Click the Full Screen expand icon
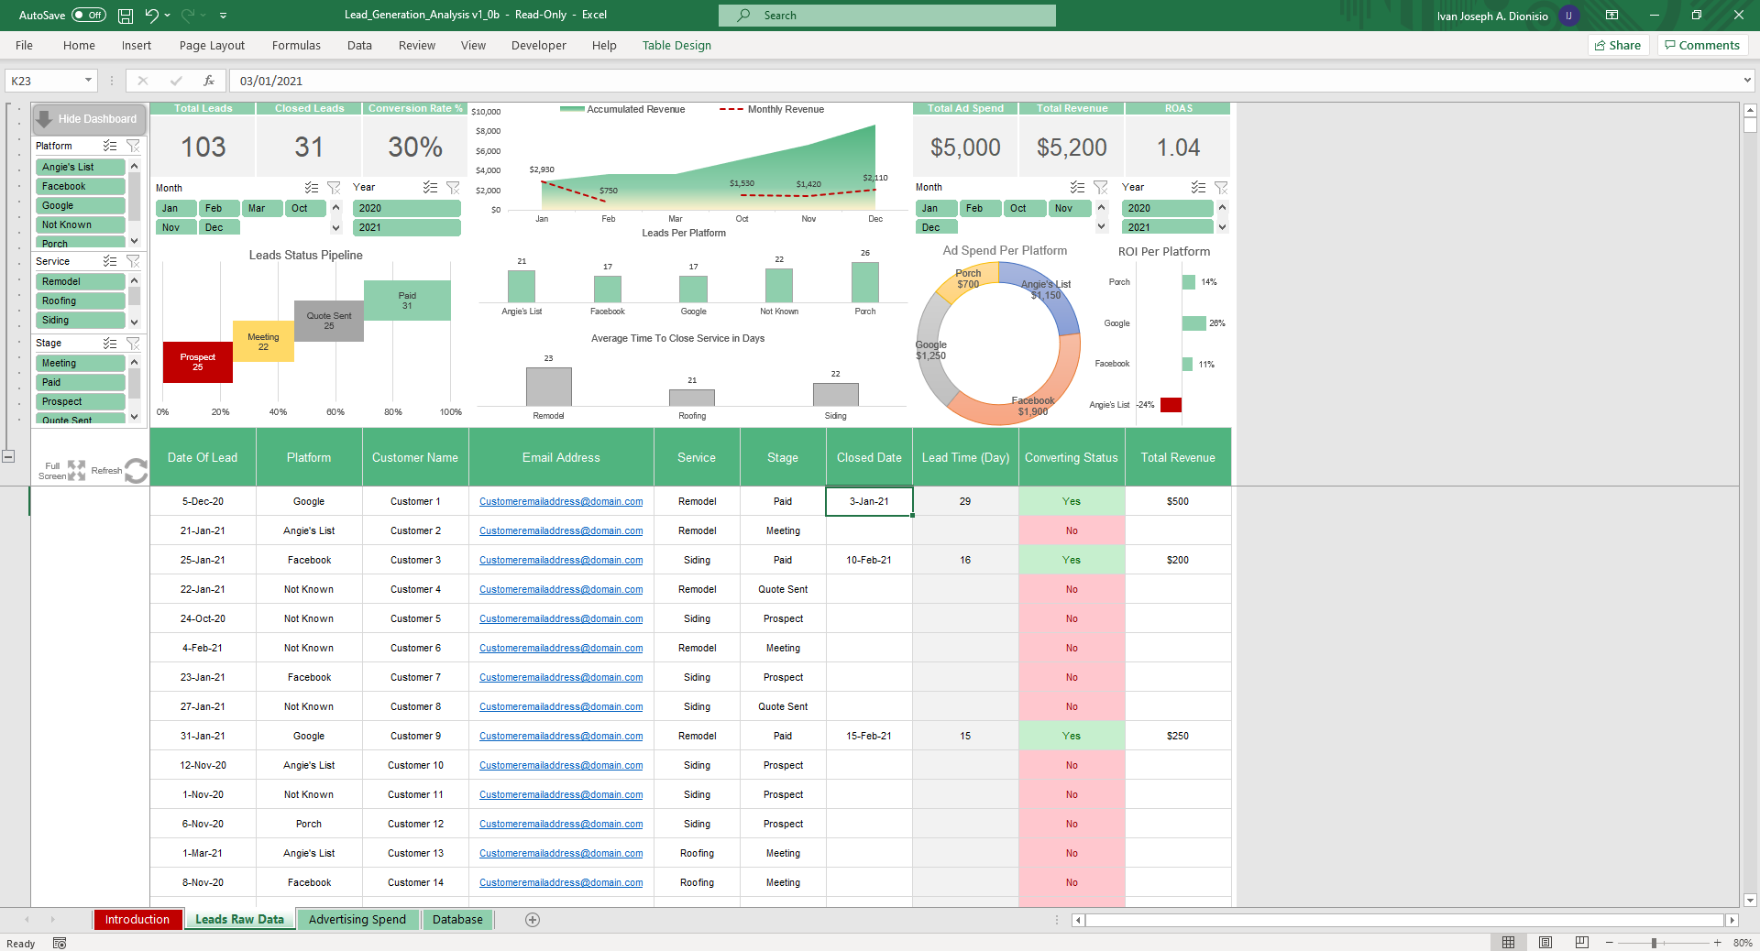The height and width of the screenshot is (951, 1760). tap(76, 471)
